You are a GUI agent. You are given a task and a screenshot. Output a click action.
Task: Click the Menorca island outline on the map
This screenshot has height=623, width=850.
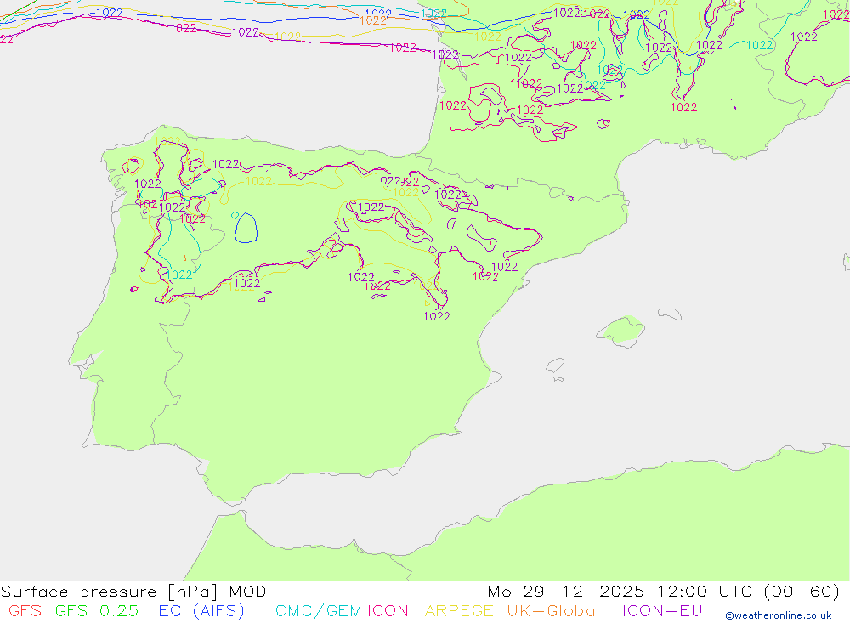click(670, 314)
